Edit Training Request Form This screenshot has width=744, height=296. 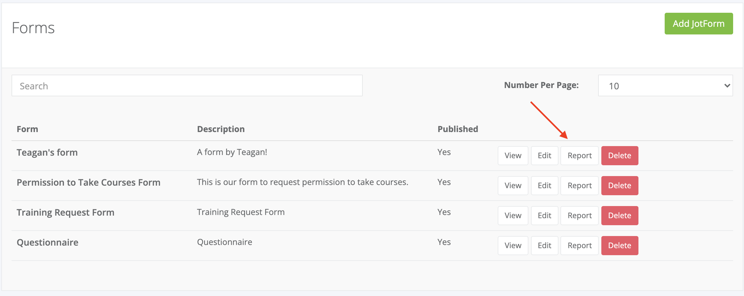coord(544,216)
